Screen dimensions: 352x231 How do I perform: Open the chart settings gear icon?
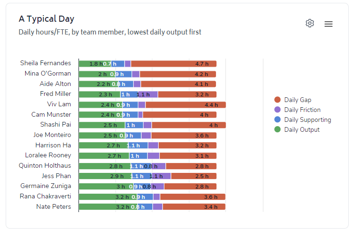[310, 24]
